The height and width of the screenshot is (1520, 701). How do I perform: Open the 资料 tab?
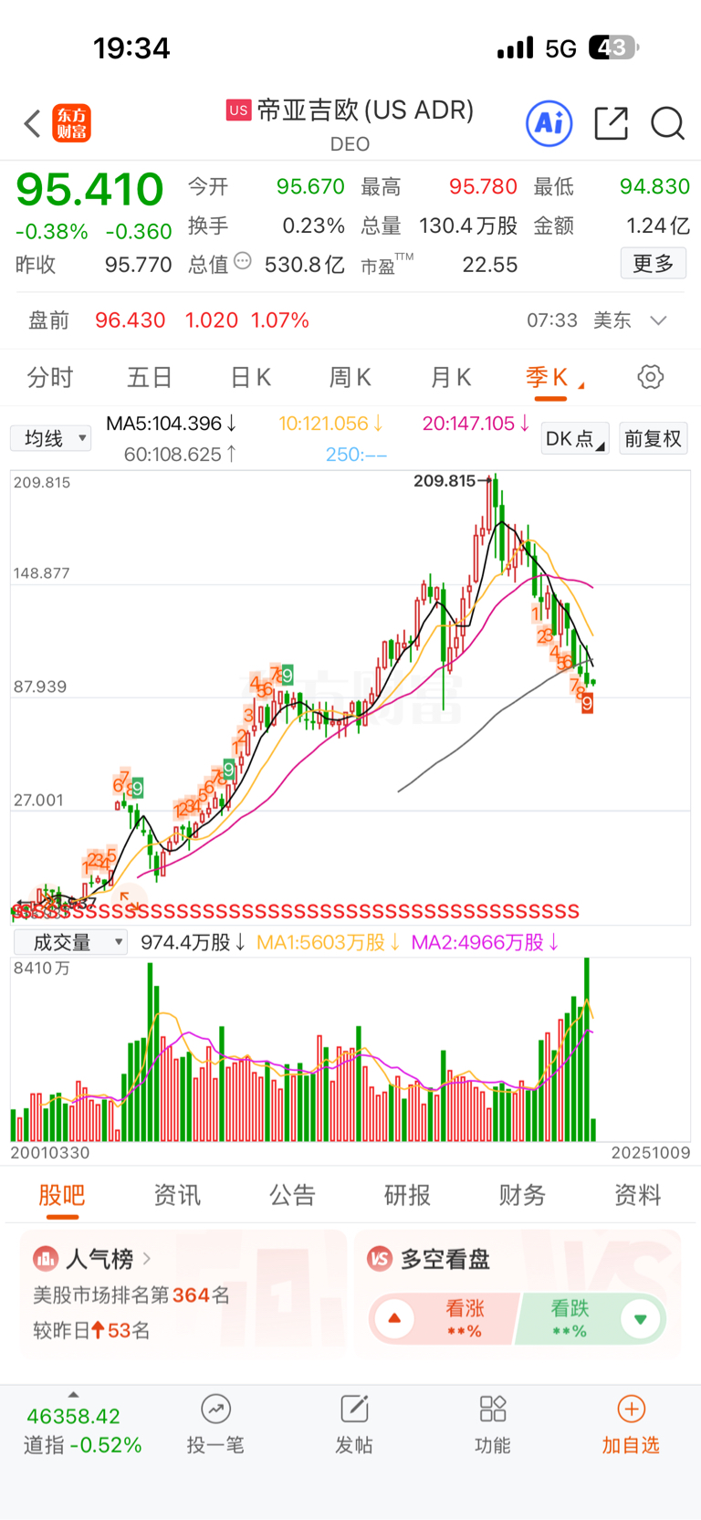[637, 1194]
